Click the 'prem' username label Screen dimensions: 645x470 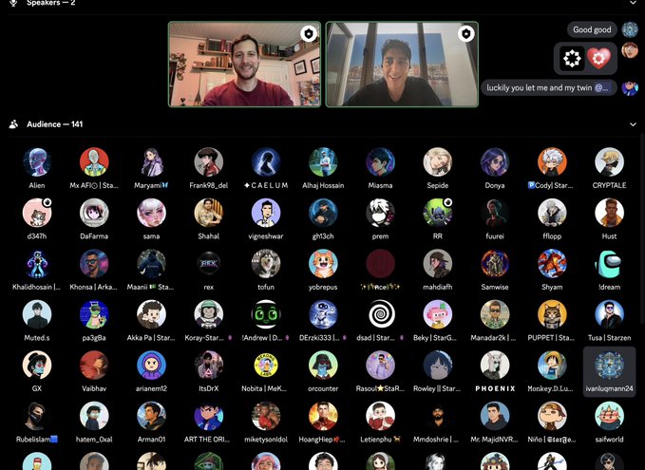click(x=380, y=236)
